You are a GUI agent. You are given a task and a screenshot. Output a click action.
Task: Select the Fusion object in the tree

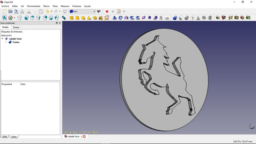(x=16, y=42)
